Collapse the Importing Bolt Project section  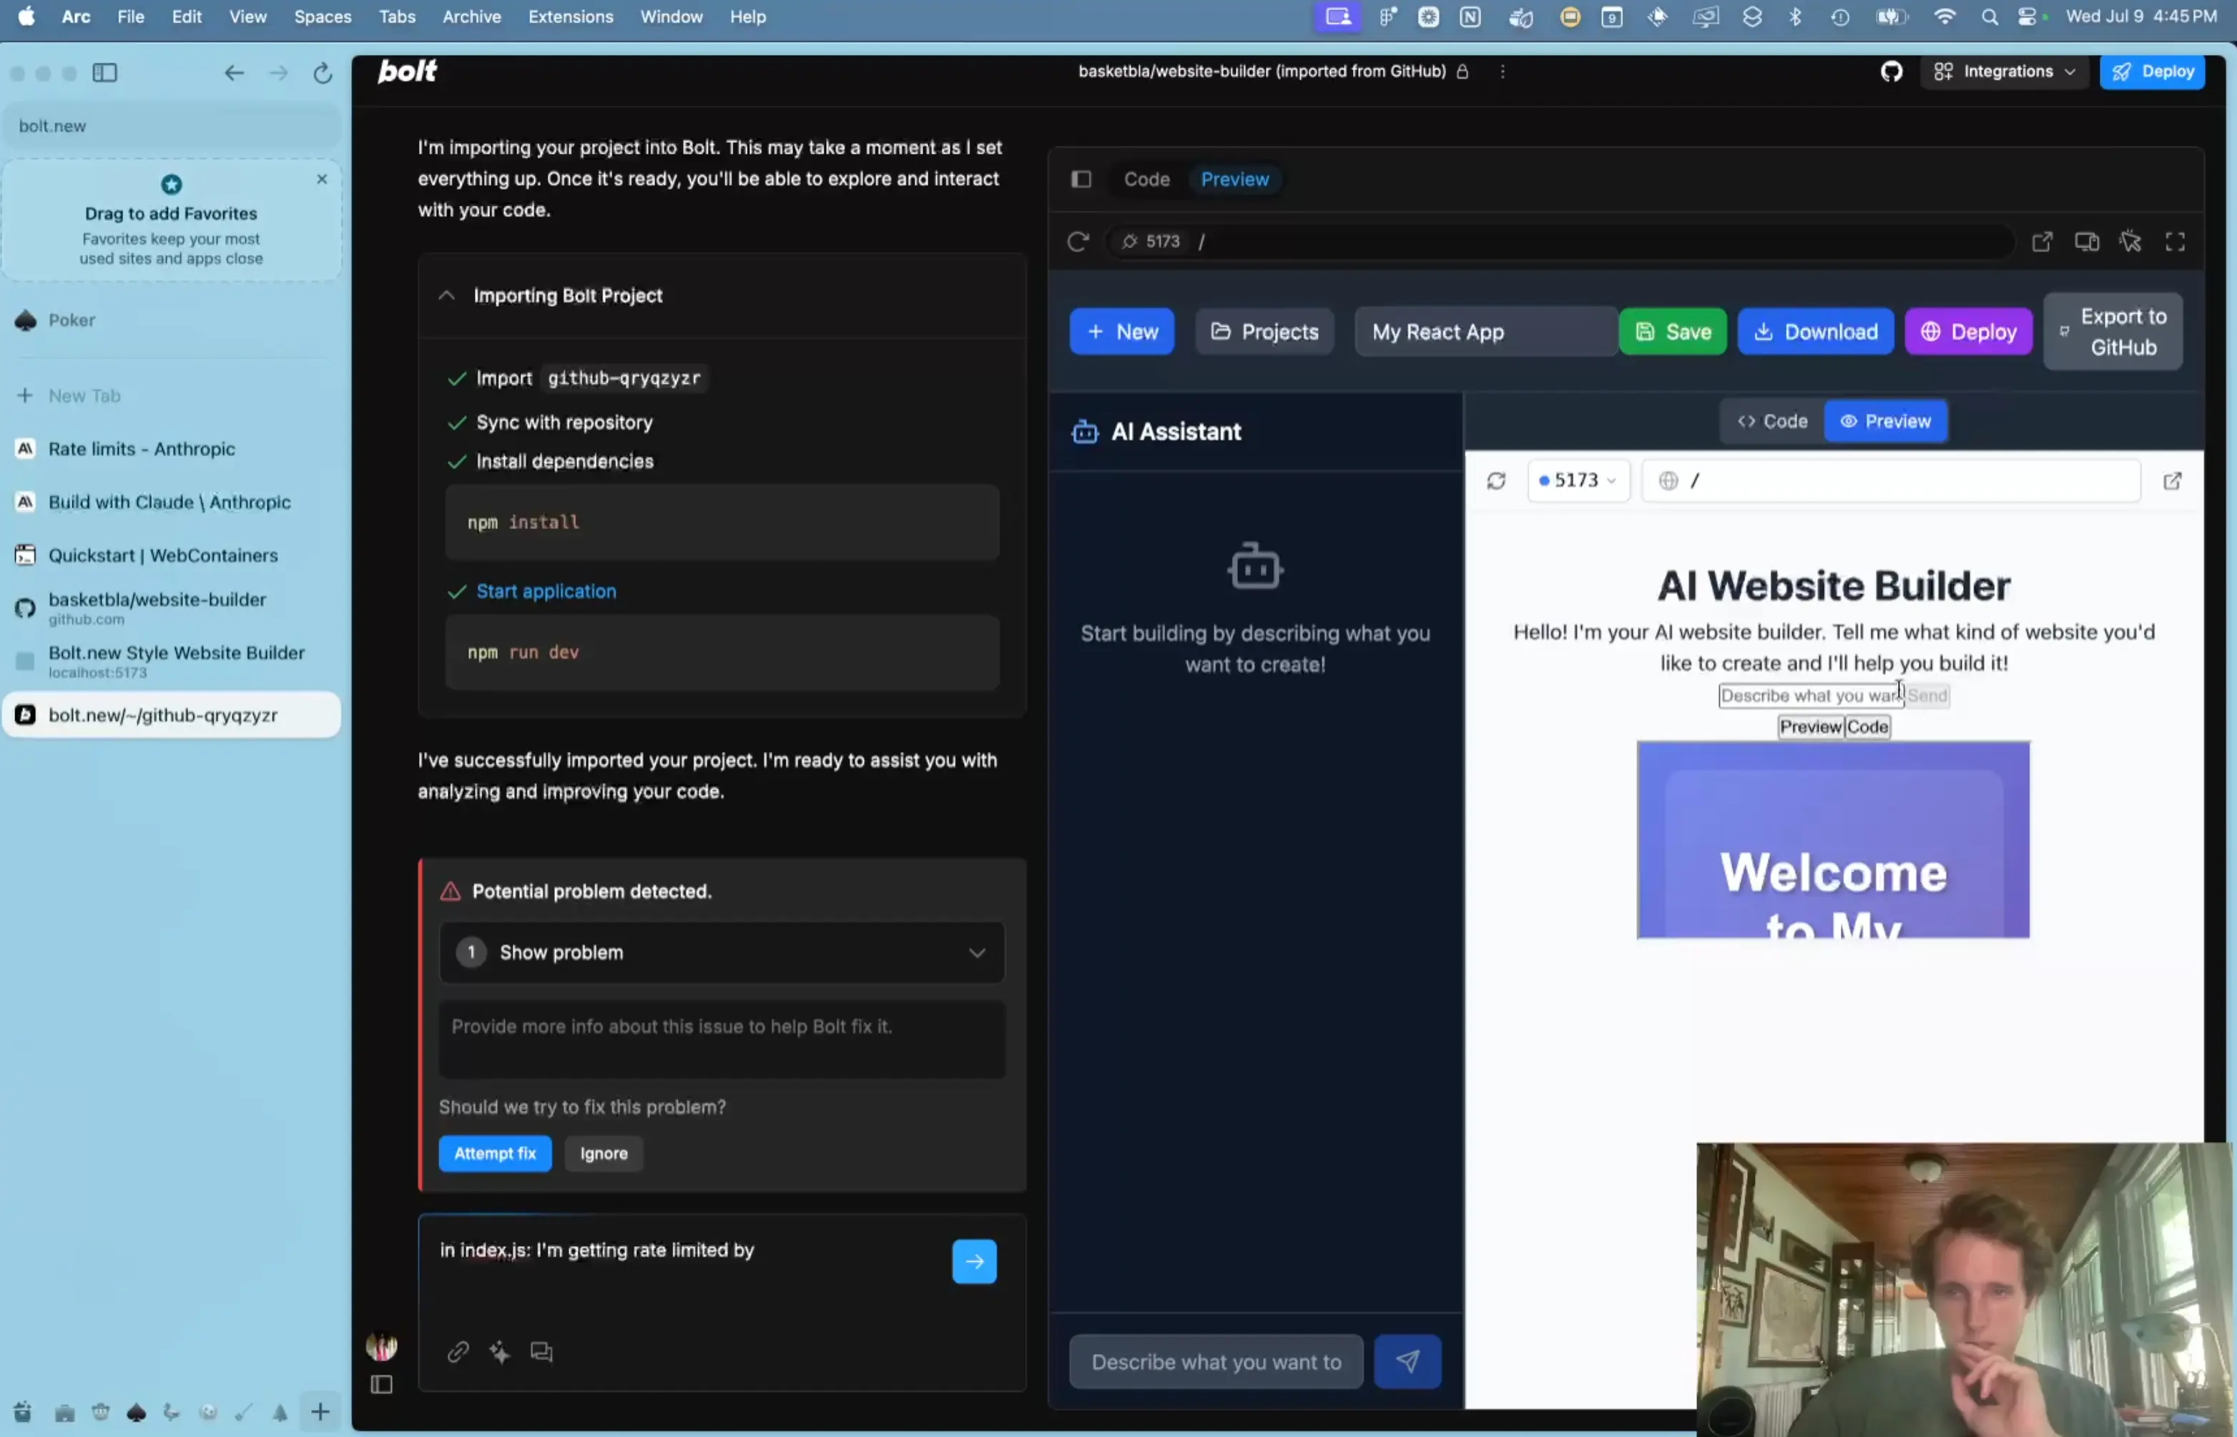447,296
